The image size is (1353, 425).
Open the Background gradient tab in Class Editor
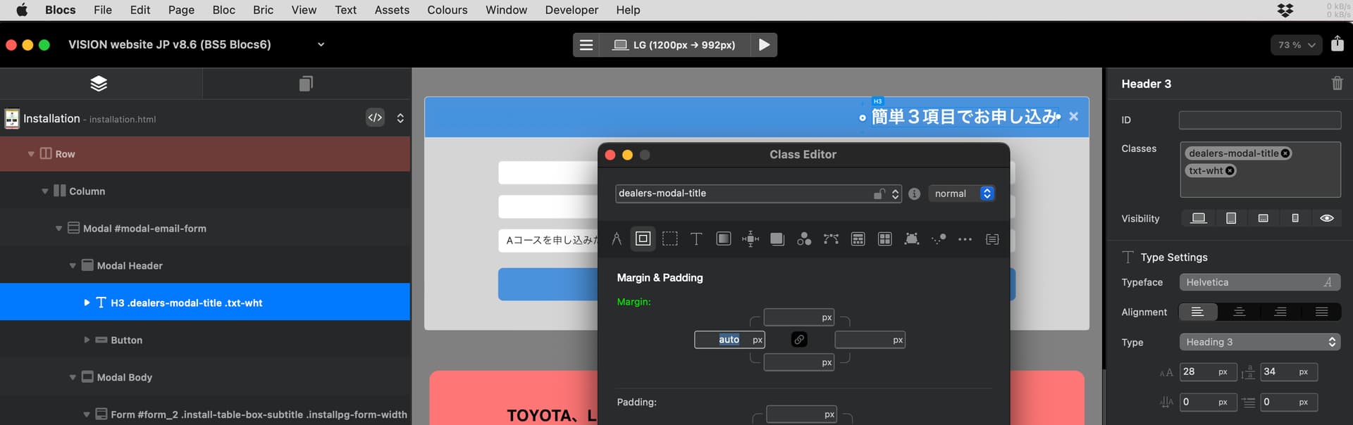pos(723,239)
